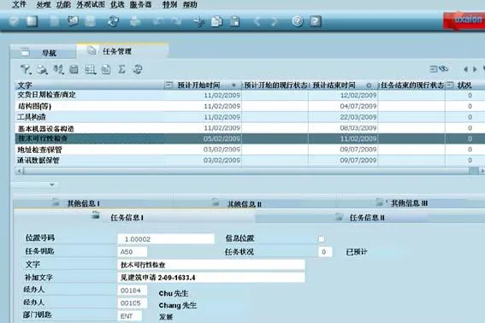Toggle the 信息位置 checkbox
This screenshot has height=323, width=485.
tap(321, 239)
